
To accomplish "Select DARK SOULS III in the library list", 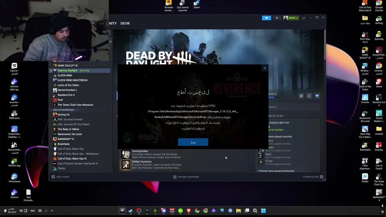I will coord(80,65).
